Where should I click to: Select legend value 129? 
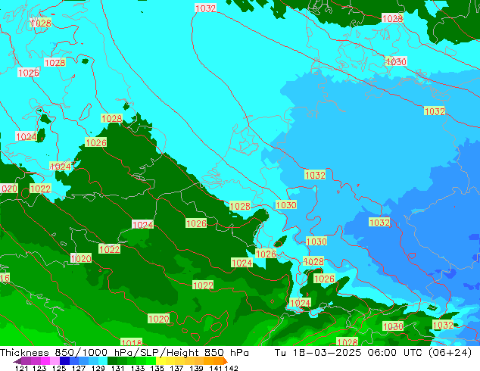tap(98, 368)
